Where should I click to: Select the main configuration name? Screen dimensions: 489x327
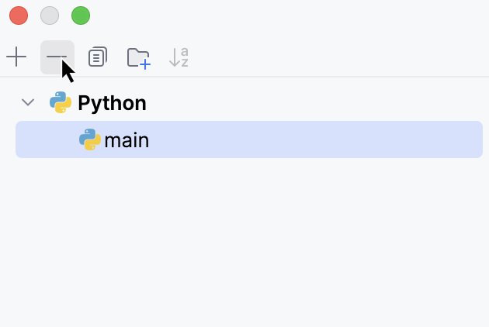(x=127, y=140)
